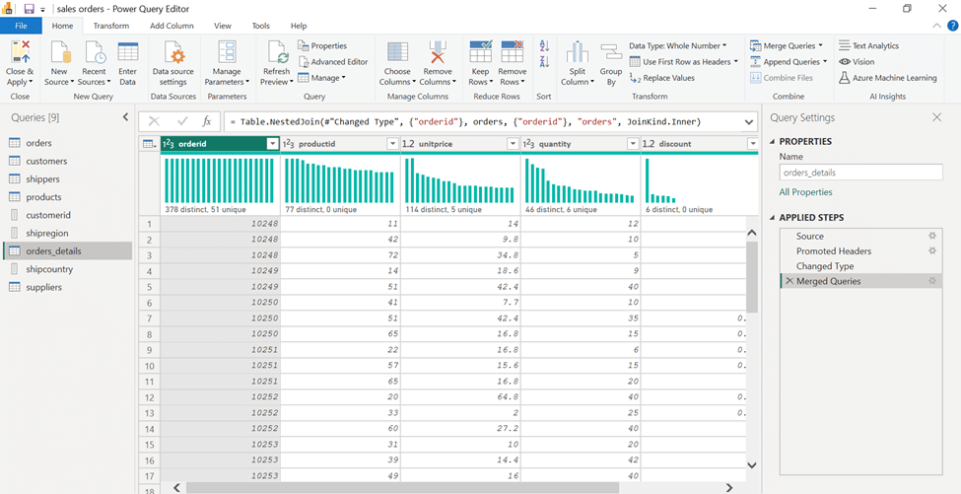Expand the Data Type: Whole Number dropdown
This screenshot has height=494, width=961.
coord(677,45)
